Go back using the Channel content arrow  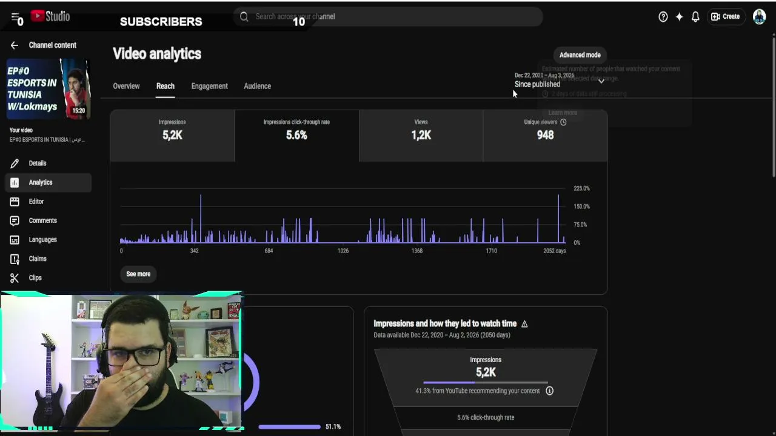(x=15, y=45)
